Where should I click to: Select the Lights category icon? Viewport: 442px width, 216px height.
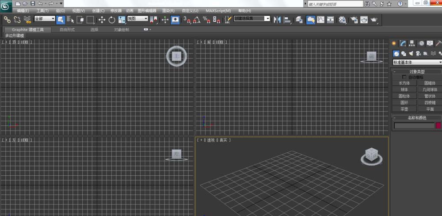[411, 54]
